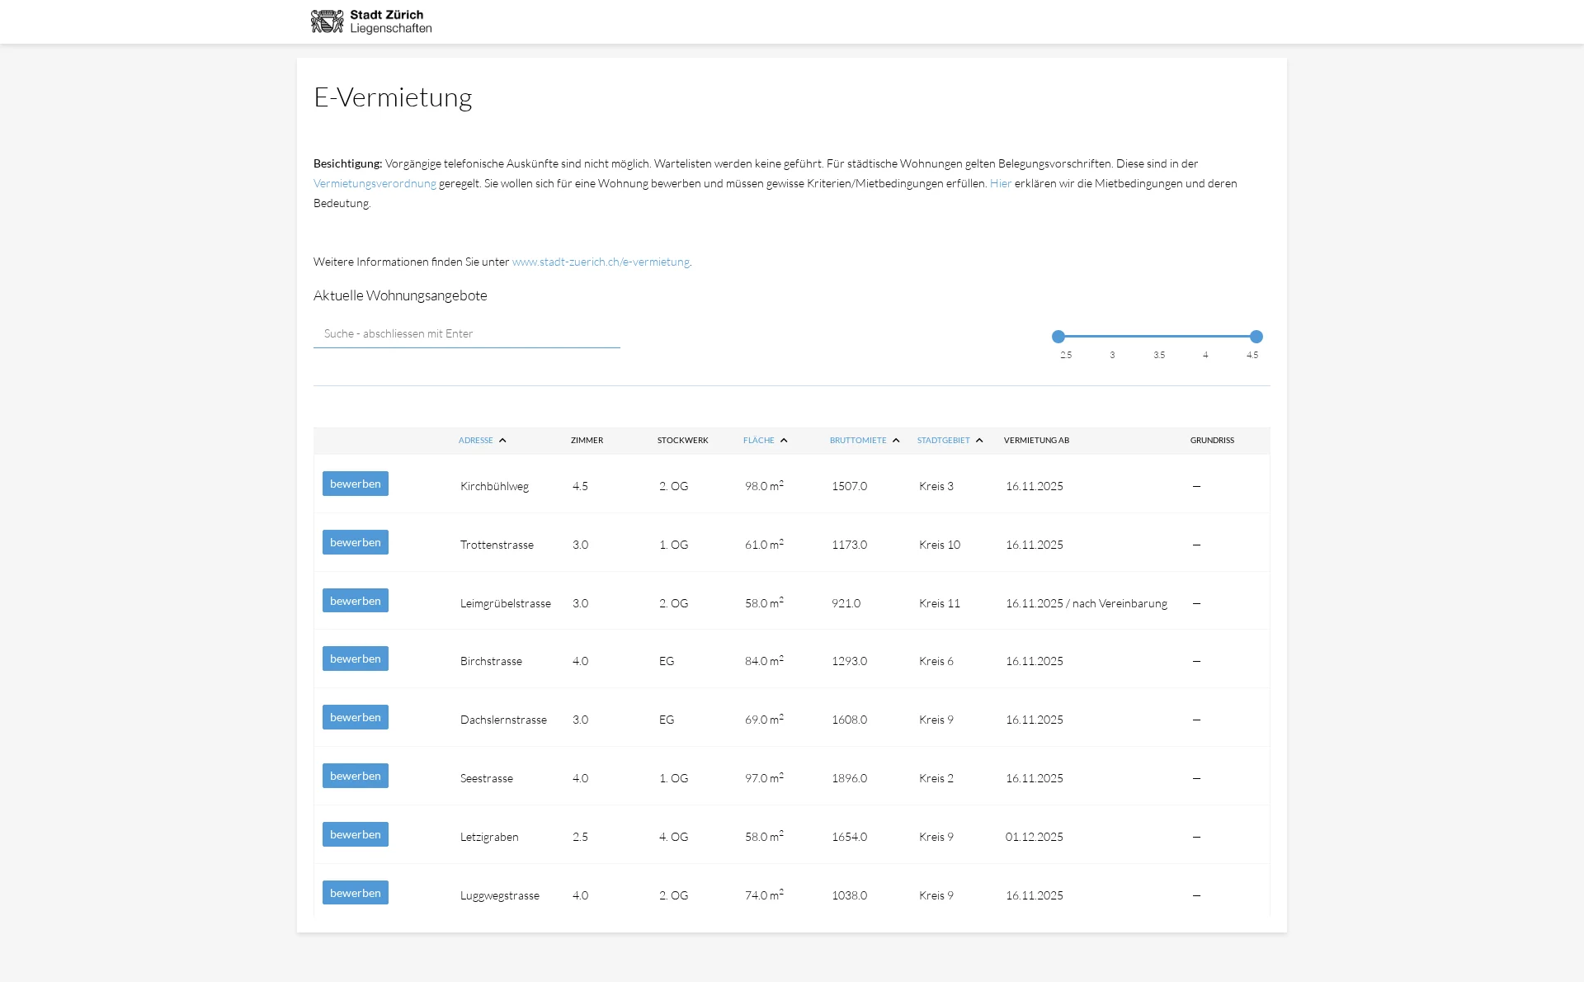Click the Adresse column header label
Screen dimensions: 1584x982
475,441
